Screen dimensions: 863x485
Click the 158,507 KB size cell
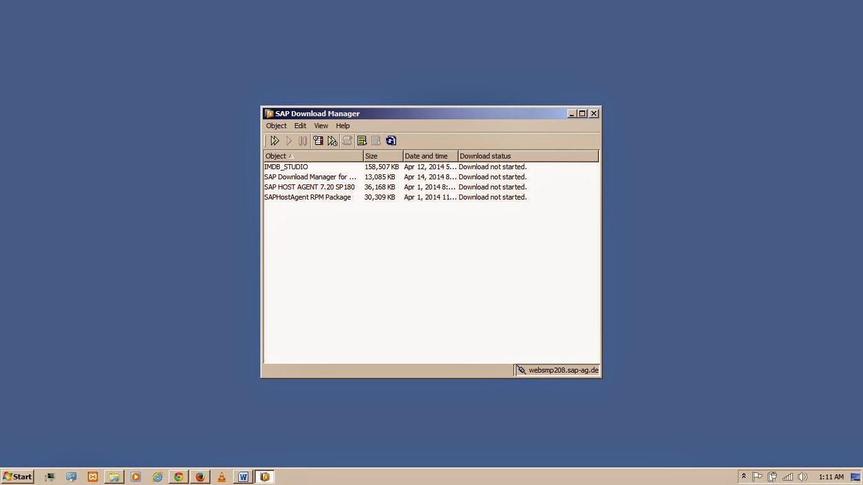tap(382, 167)
